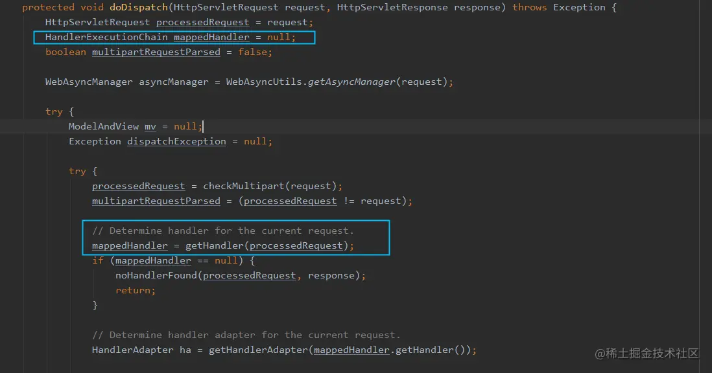Click the 'ha' variable name
This screenshot has width=712, height=373.
point(185,350)
